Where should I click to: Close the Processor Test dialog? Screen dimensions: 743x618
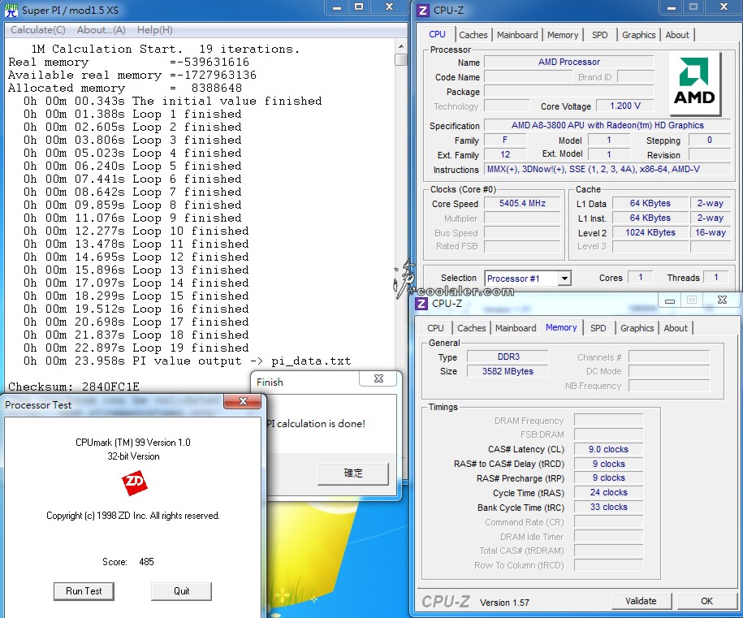tap(243, 401)
